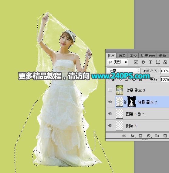Click the layer name 图层 5

point(131,126)
